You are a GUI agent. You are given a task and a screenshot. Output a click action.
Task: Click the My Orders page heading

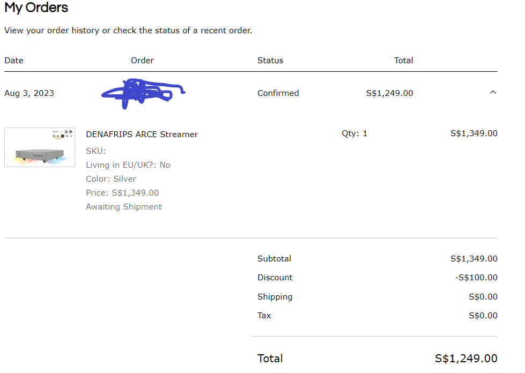[36, 8]
